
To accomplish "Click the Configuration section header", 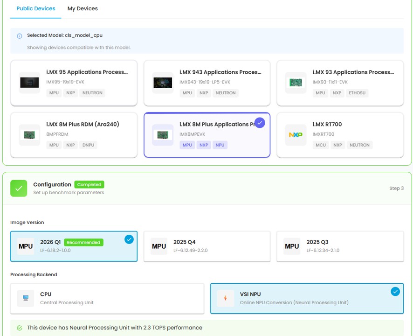I will [x=207, y=189].
